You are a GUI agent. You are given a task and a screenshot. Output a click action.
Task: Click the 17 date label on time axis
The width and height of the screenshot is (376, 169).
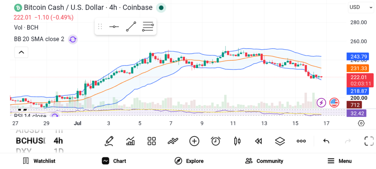click(x=326, y=123)
